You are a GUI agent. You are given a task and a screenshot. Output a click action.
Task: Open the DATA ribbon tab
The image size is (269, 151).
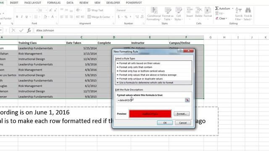tap(70, 3)
